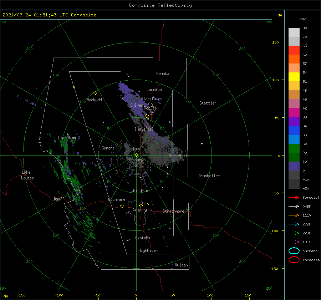
Task: Select the orange 111V arrow icon
Action: (x=294, y=215)
